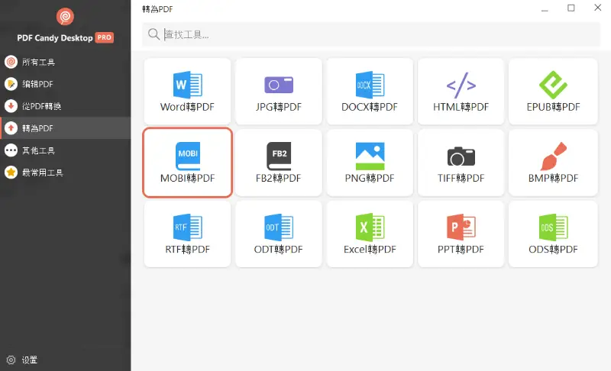This screenshot has width=611, height=371.
Task: Select 從PDF轉換 in the sidebar
Action: pos(66,106)
